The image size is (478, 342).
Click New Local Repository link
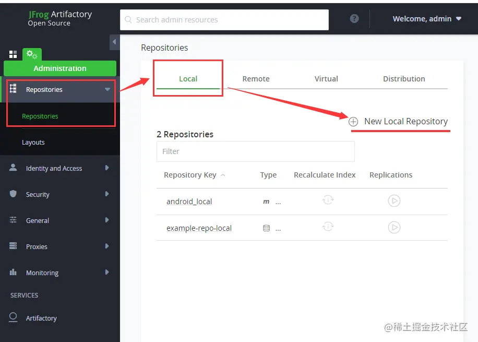coord(406,122)
